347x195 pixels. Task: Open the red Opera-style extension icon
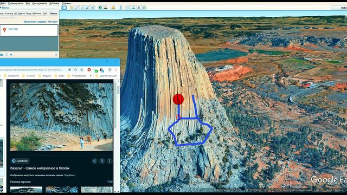(89, 70)
